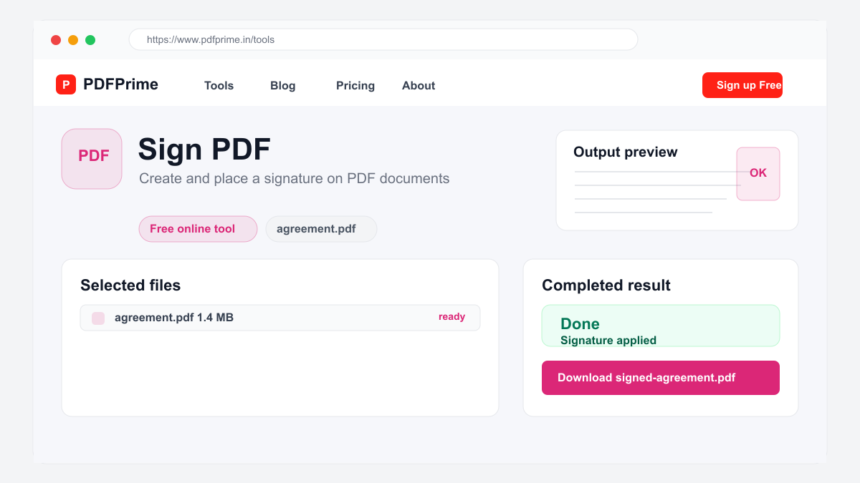Click the green maximize window button

(90, 40)
